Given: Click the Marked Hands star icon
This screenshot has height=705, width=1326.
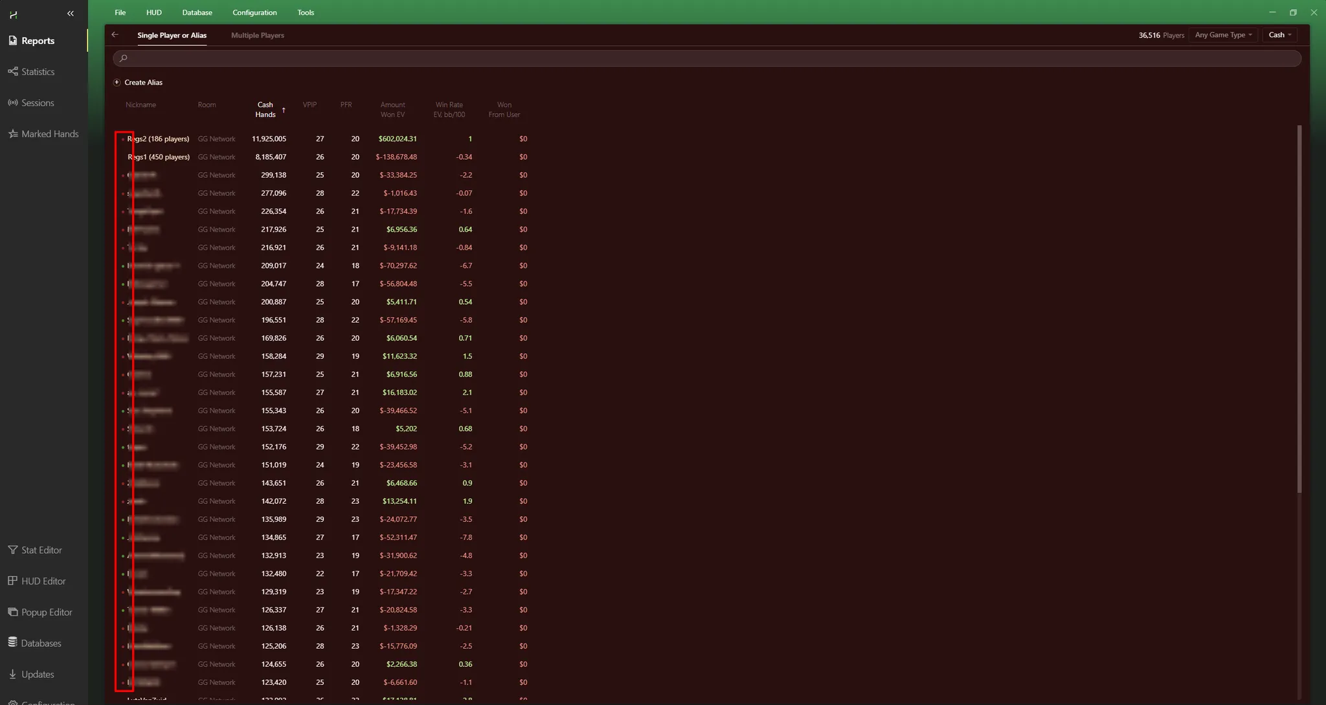Looking at the screenshot, I should pyautogui.click(x=13, y=134).
